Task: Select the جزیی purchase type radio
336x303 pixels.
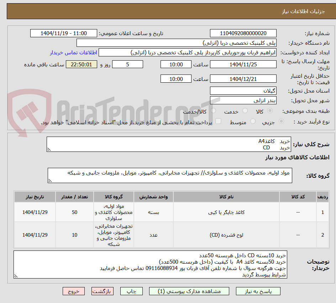Action: point(281,121)
